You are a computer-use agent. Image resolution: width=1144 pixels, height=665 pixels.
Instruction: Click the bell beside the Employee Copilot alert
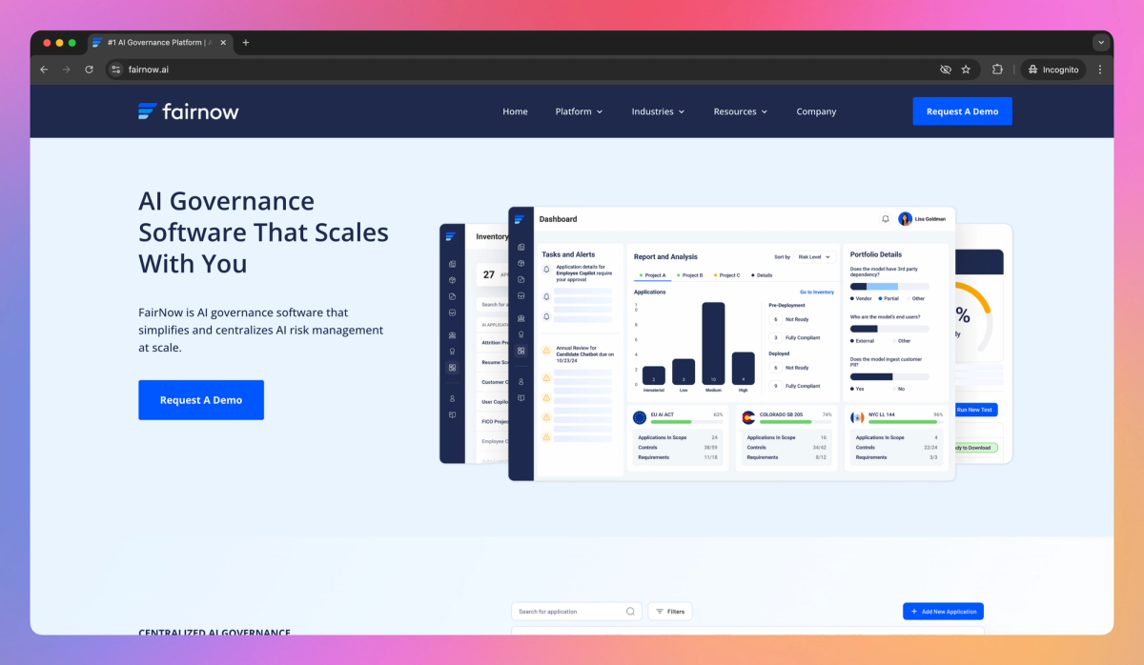(x=546, y=270)
